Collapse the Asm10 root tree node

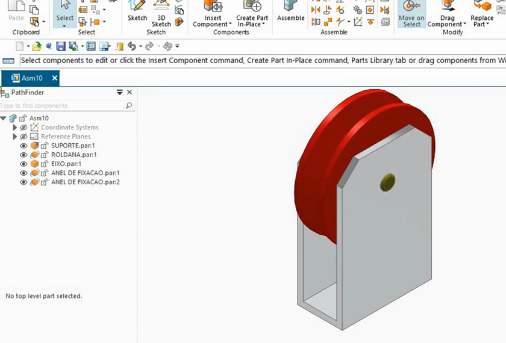4,119
